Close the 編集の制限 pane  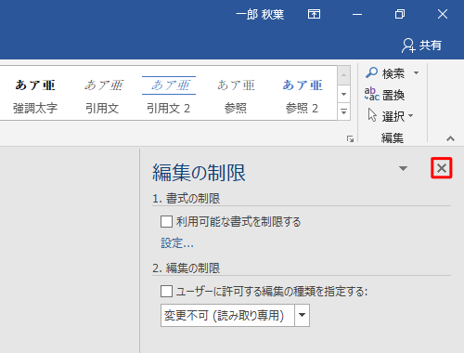pyautogui.click(x=442, y=168)
